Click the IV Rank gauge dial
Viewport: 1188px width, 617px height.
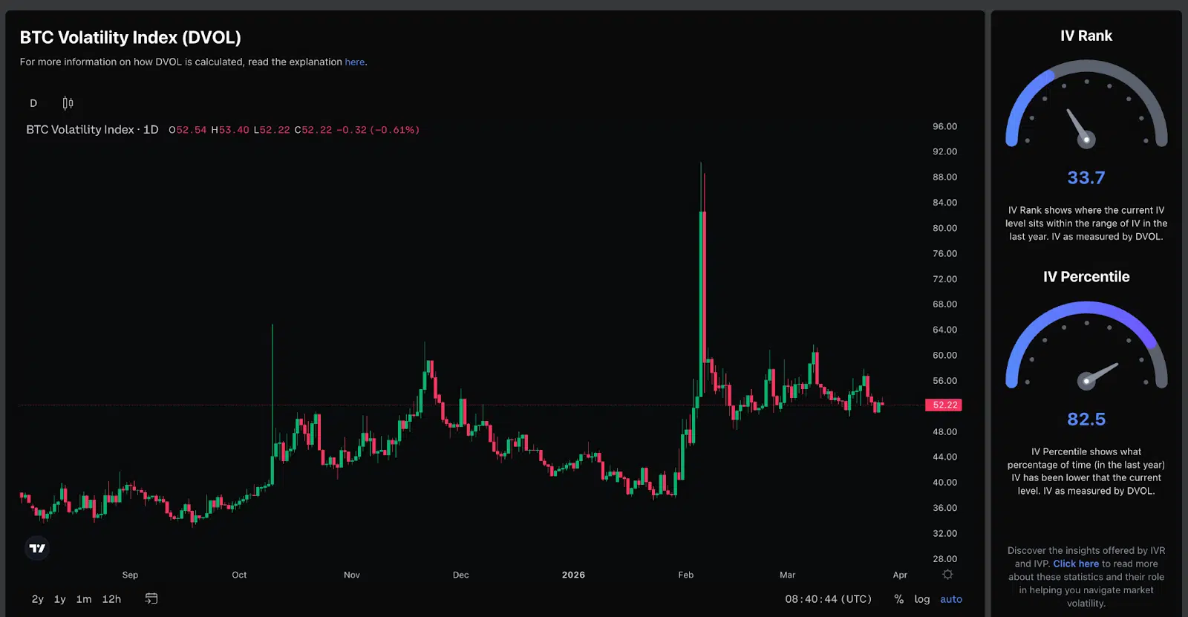[x=1086, y=105]
